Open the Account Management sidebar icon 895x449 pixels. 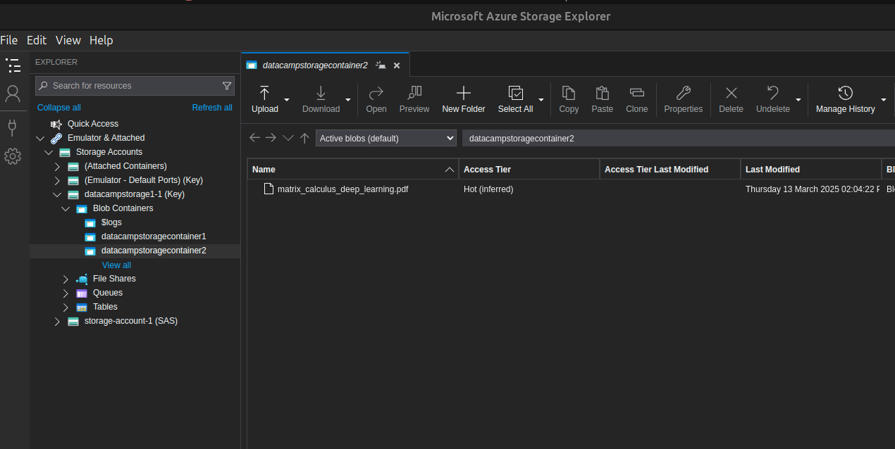(x=13, y=93)
